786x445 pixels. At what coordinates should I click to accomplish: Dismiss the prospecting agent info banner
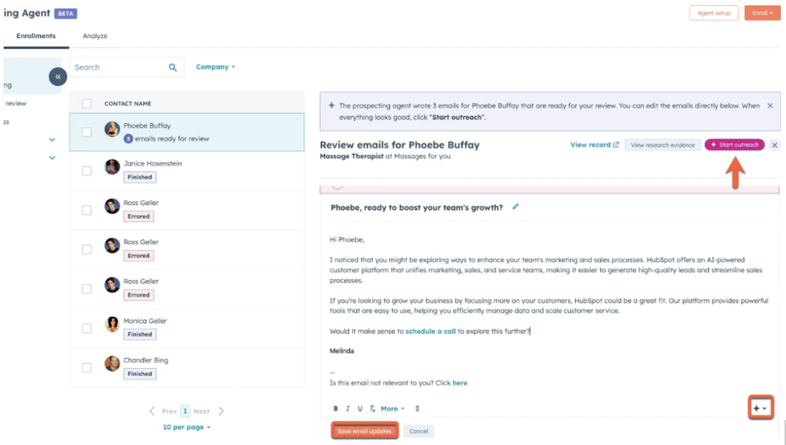pos(770,105)
